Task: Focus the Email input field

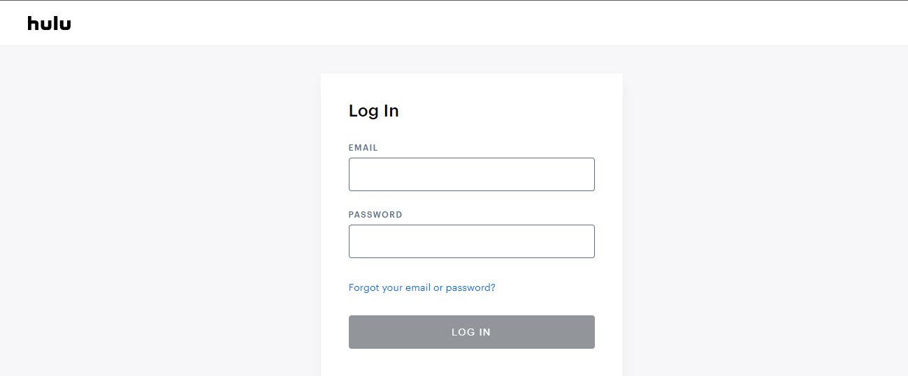Action: 471,174
